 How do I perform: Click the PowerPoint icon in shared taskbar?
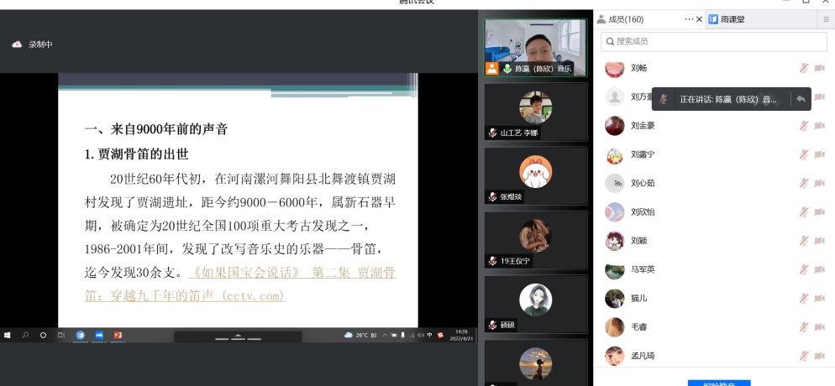click(x=118, y=336)
